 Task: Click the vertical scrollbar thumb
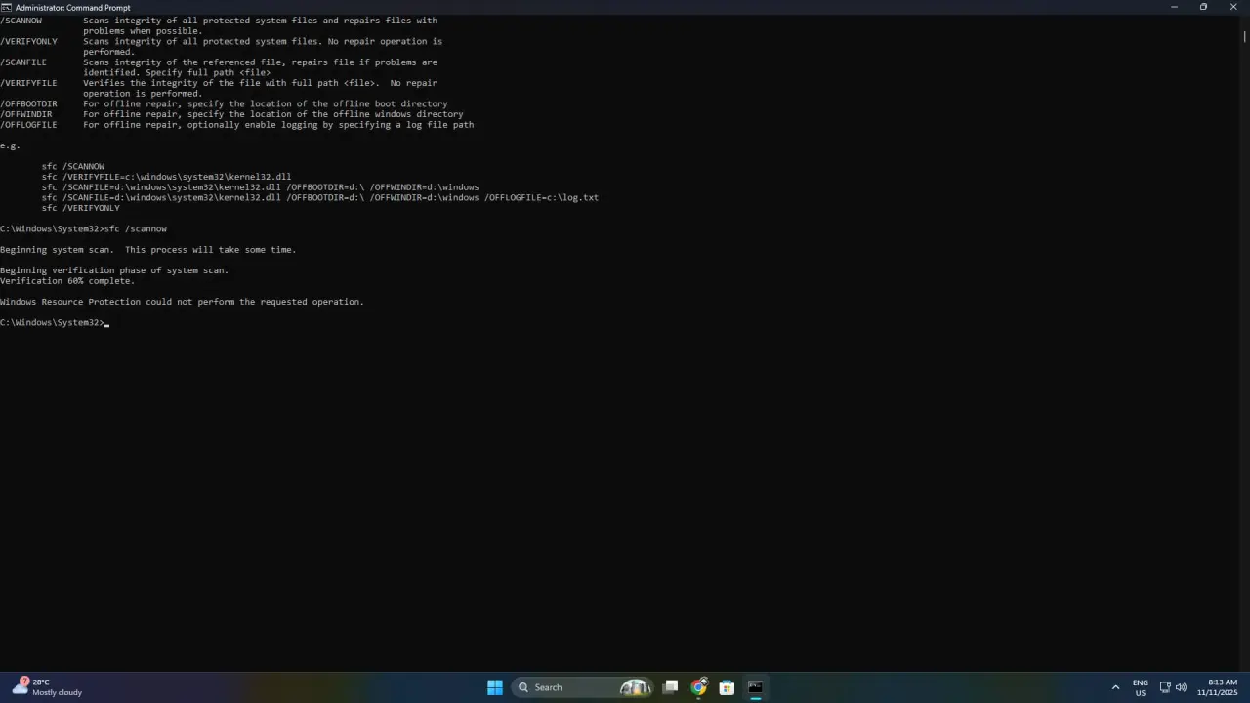1244,37
